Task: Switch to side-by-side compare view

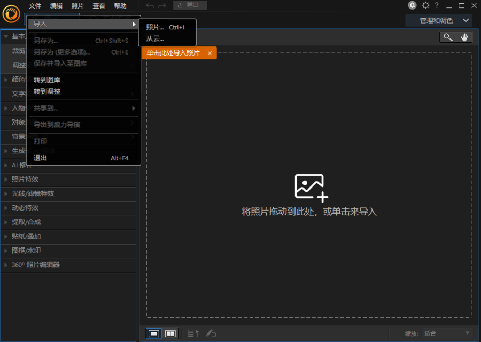Action: [x=170, y=333]
